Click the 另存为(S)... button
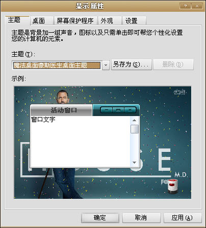206x228 pixels. click(x=132, y=64)
